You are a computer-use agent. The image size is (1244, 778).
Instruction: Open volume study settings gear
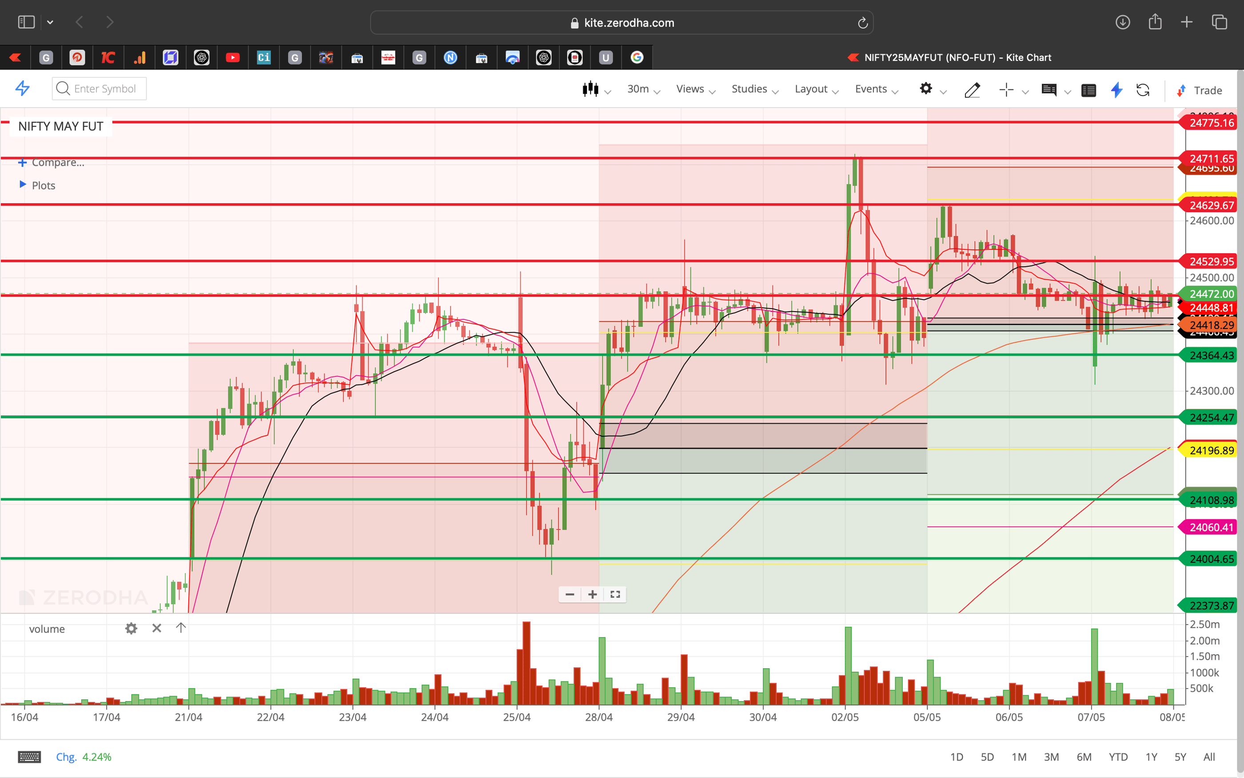[131, 628]
